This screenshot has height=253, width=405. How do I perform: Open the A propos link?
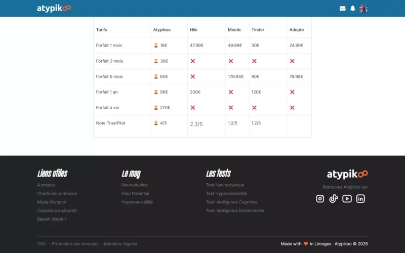46,185
